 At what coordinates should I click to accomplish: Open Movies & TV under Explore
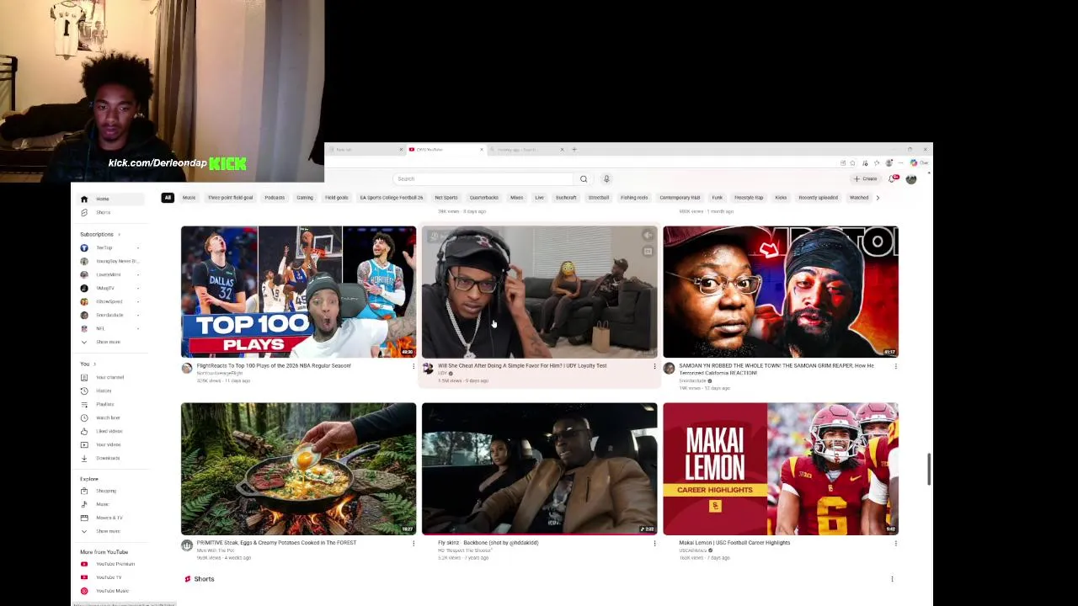pyautogui.click(x=109, y=518)
